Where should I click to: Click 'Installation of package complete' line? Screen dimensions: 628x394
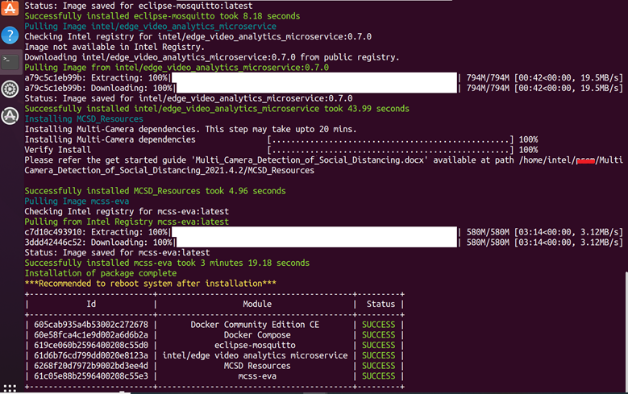click(101, 273)
